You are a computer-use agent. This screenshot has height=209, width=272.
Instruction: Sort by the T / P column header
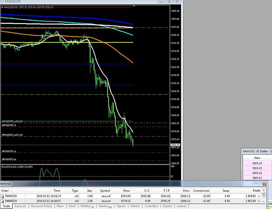pyautogui.click(x=166, y=191)
